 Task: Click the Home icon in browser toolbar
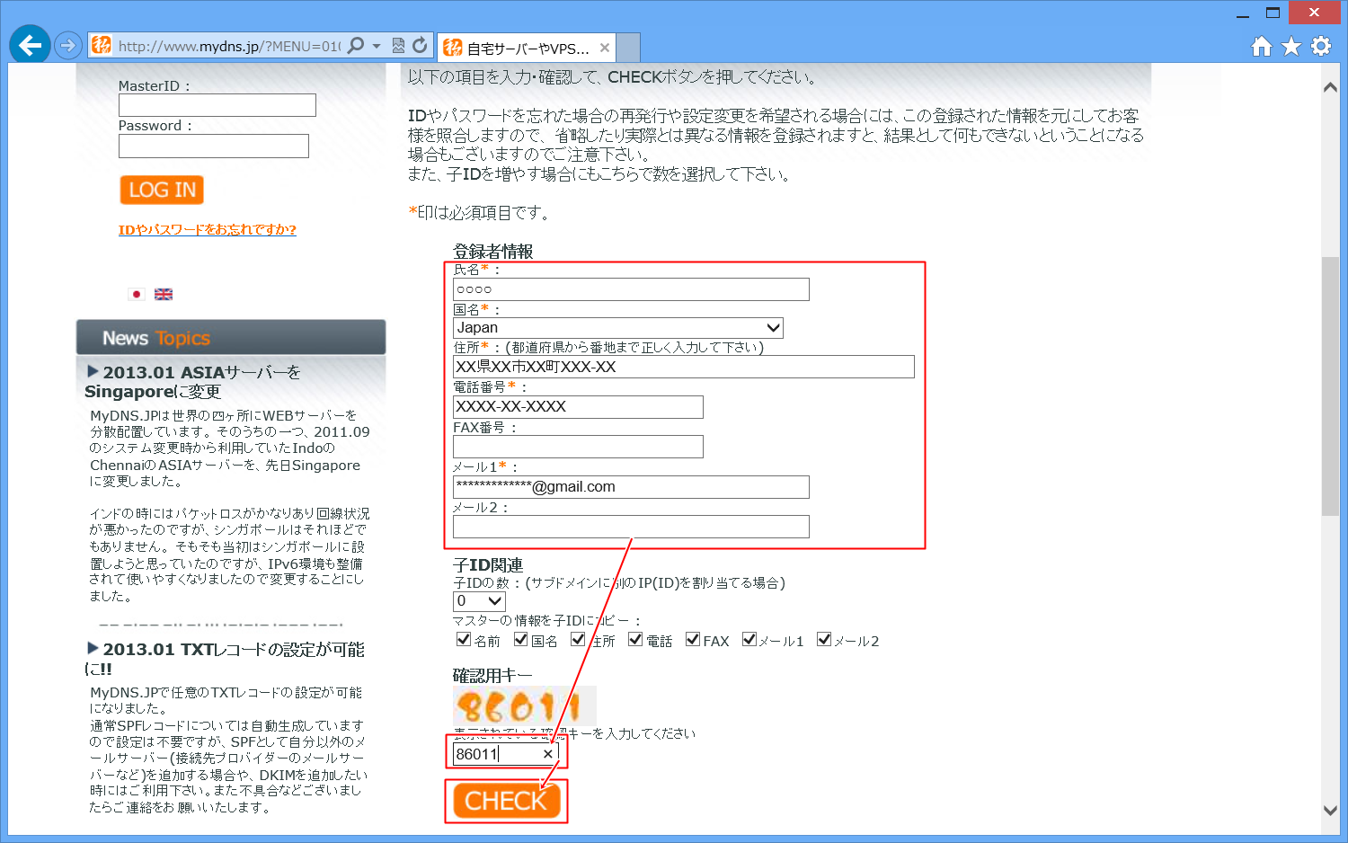[x=1260, y=46]
